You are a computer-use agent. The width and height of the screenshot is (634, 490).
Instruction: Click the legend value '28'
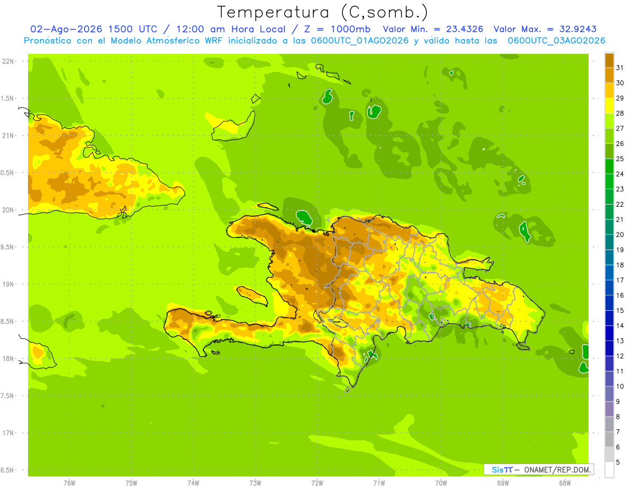(x=620, y=113)
